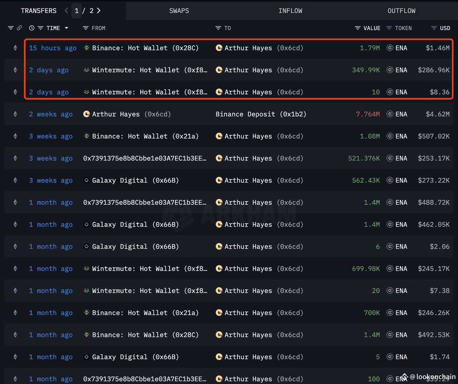Open Binance: Hot Wallet (0x28C) in 1.79M row
Screen dimensions: 458x384
pos(145,48)
